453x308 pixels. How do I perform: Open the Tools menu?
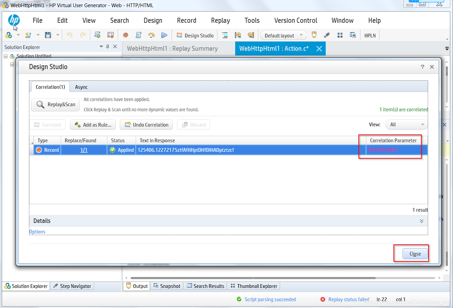[252, 20]
